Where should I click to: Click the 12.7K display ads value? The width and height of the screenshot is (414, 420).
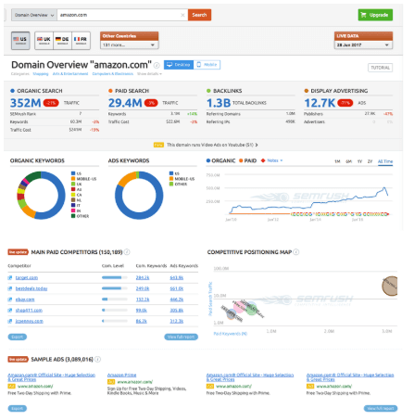(x=320, y=103)
